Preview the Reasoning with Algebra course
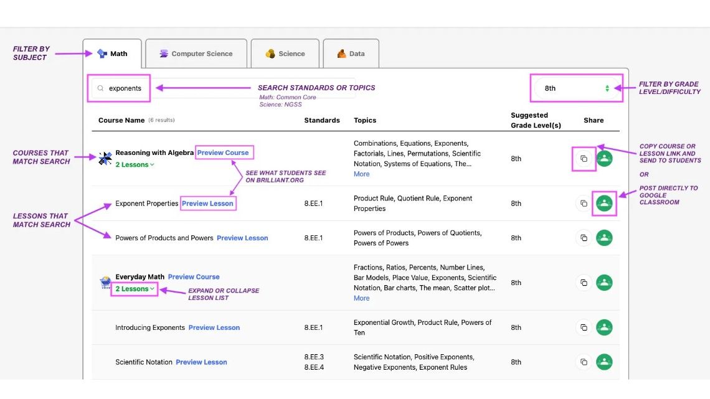The image size is (710, 399). pos(224,152)
